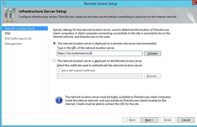The height and width of the screenshot is (127, 197).
Task: Go to DNS Suffix Search List step
Action: [18, 38]
